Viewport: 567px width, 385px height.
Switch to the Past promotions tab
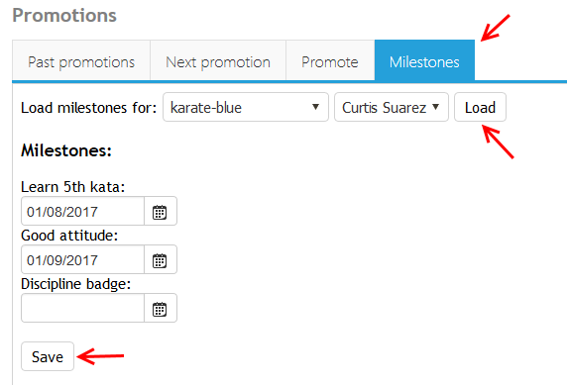pyautogui.click(x=81, y=61)
